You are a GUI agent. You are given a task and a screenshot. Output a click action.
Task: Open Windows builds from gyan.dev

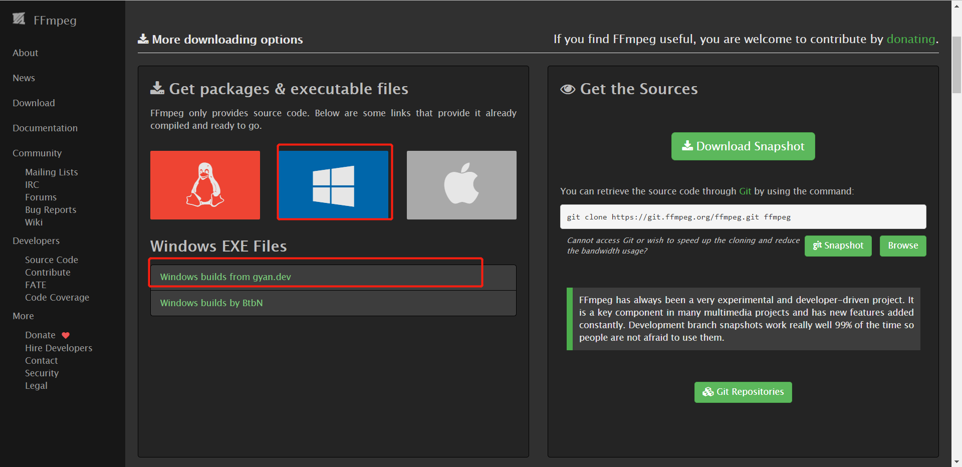tap(333, 277)
